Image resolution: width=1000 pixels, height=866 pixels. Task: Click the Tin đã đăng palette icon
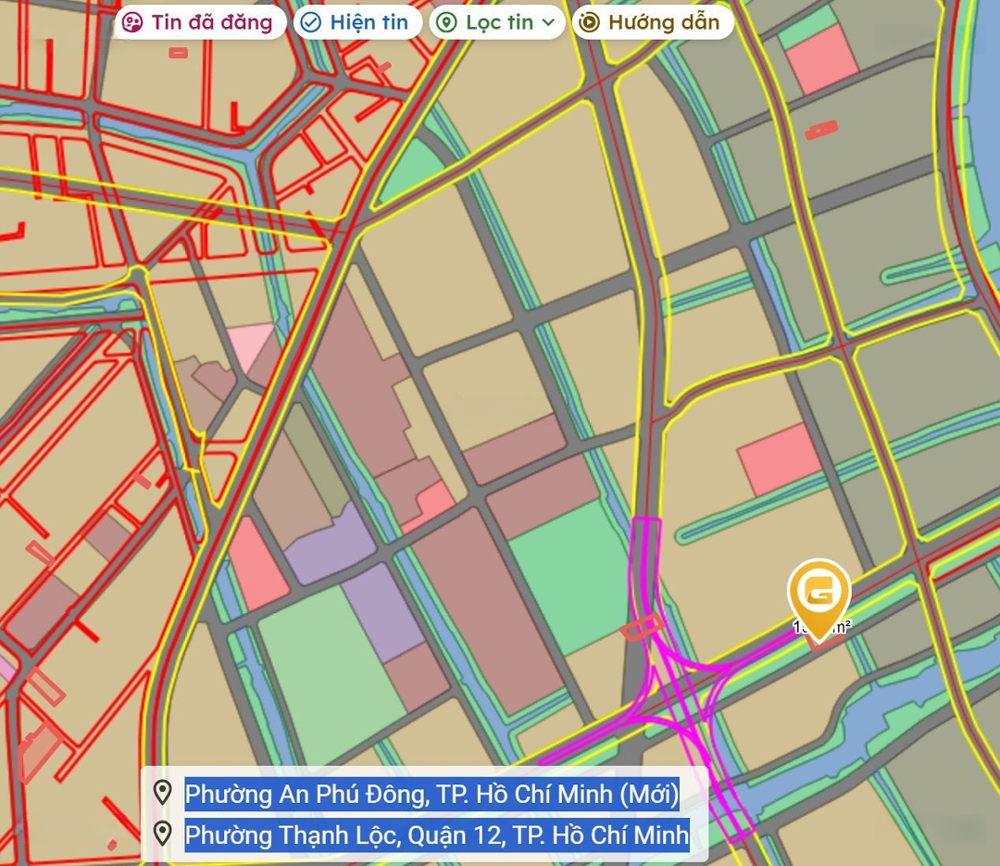click(133, 23)
